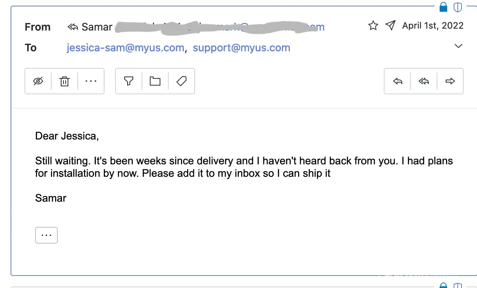
Task: Click the support@myus.com address
Action: [x=242, y=48]
